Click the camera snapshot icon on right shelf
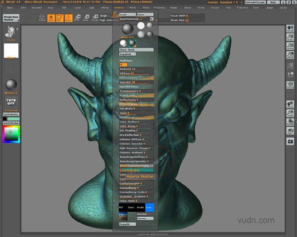297x237 pixels. 290,141
